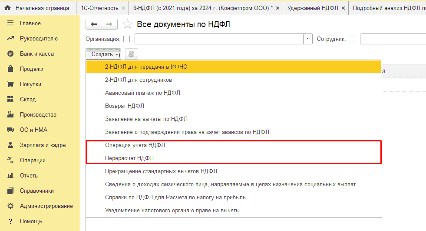Go back with the left arrow button
The width and height of the screenshot is (426, 231).
coord(94,24)
